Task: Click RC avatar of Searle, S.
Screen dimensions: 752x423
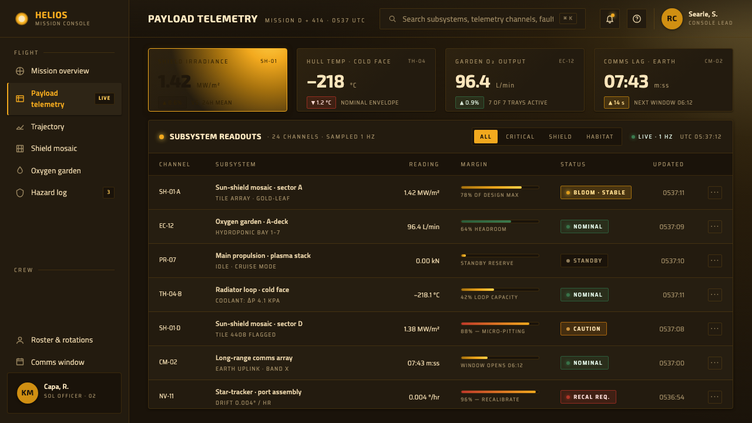Action: pos(672,19)
